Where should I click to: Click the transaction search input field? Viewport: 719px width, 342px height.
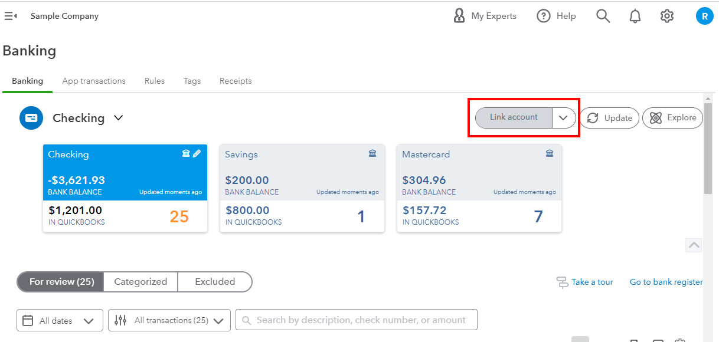357,320
